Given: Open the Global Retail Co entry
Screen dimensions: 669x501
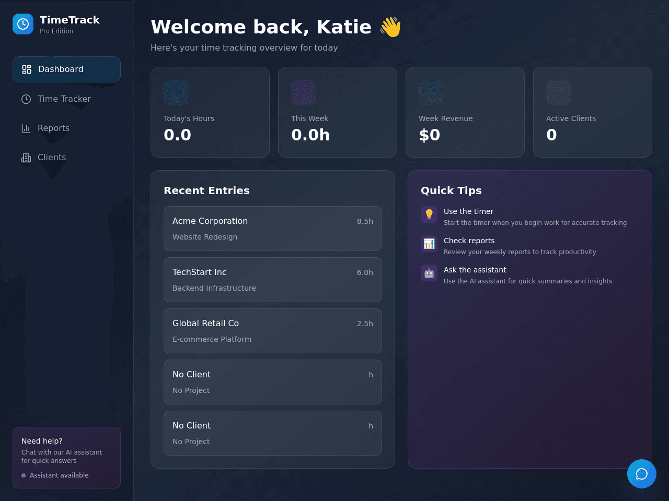Looking at the screenshot, I should click(273, 331).
